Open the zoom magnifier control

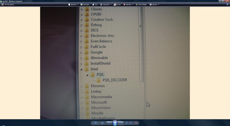click(x=96, y=123)
